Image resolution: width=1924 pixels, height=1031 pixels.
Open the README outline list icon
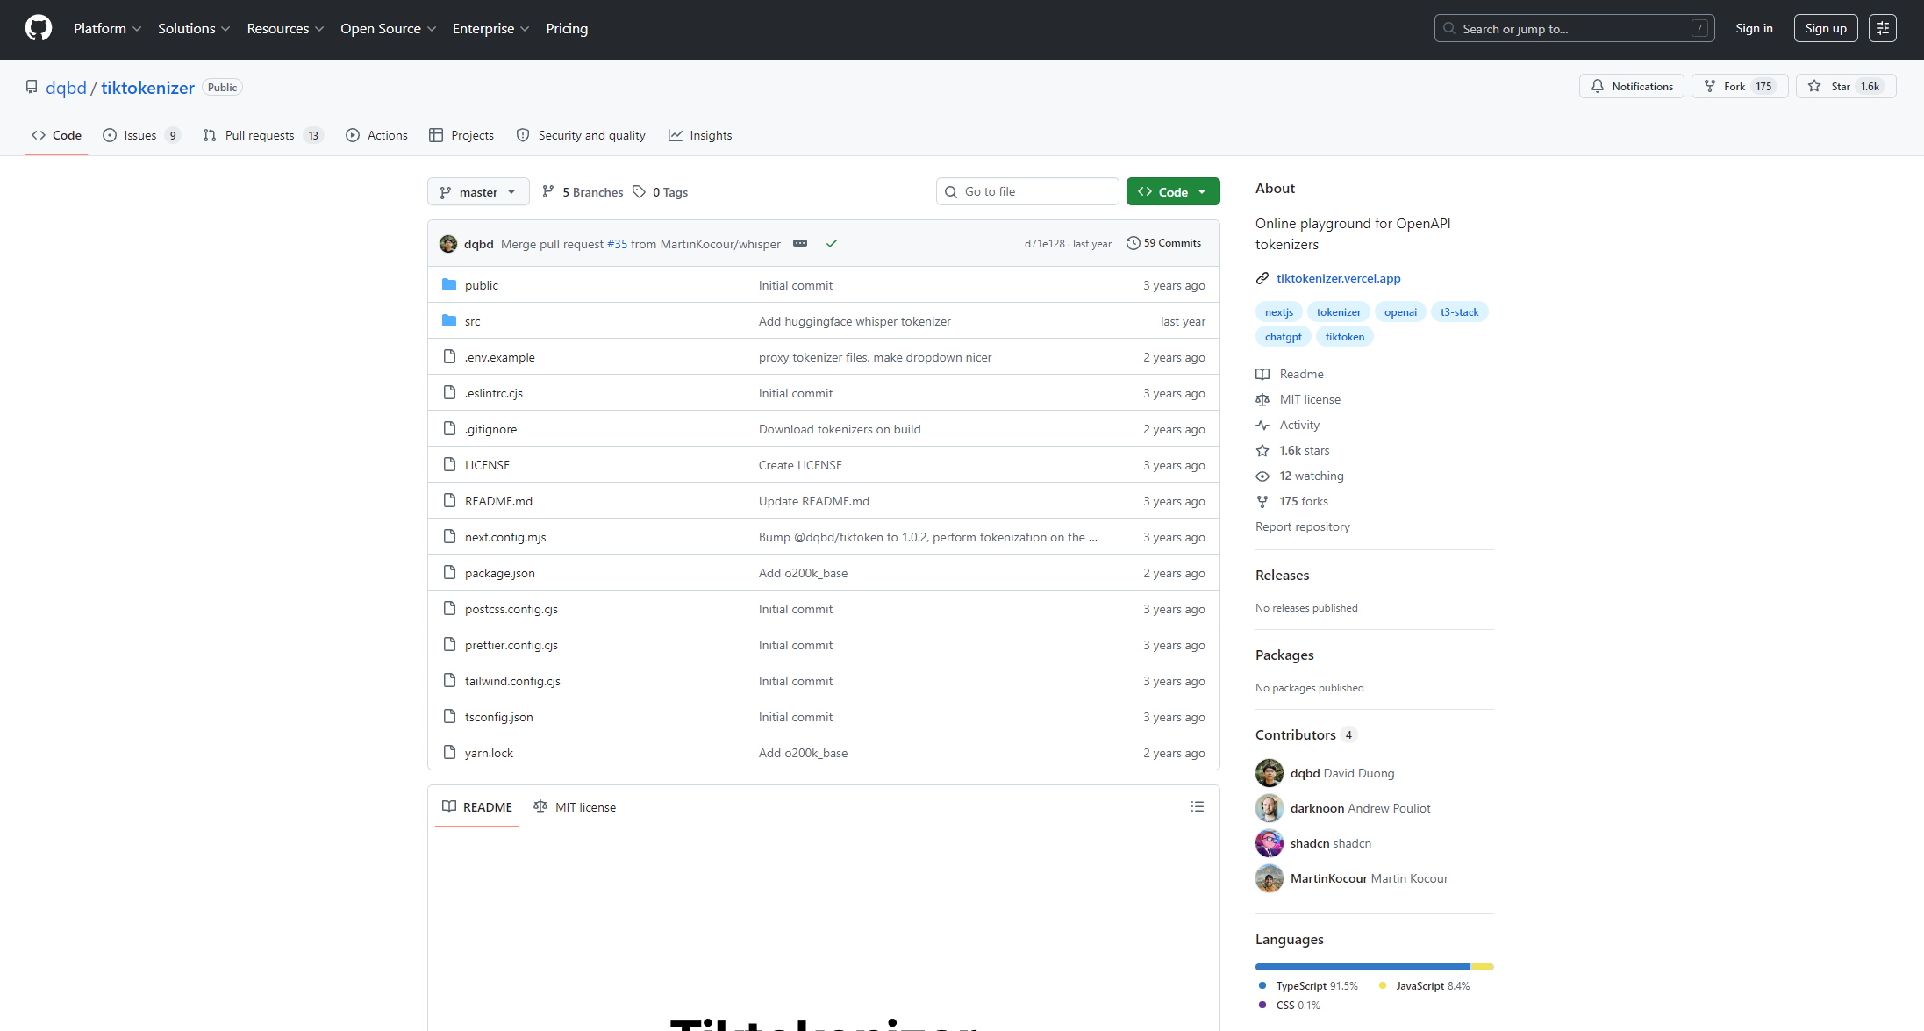pos(1198,806)
